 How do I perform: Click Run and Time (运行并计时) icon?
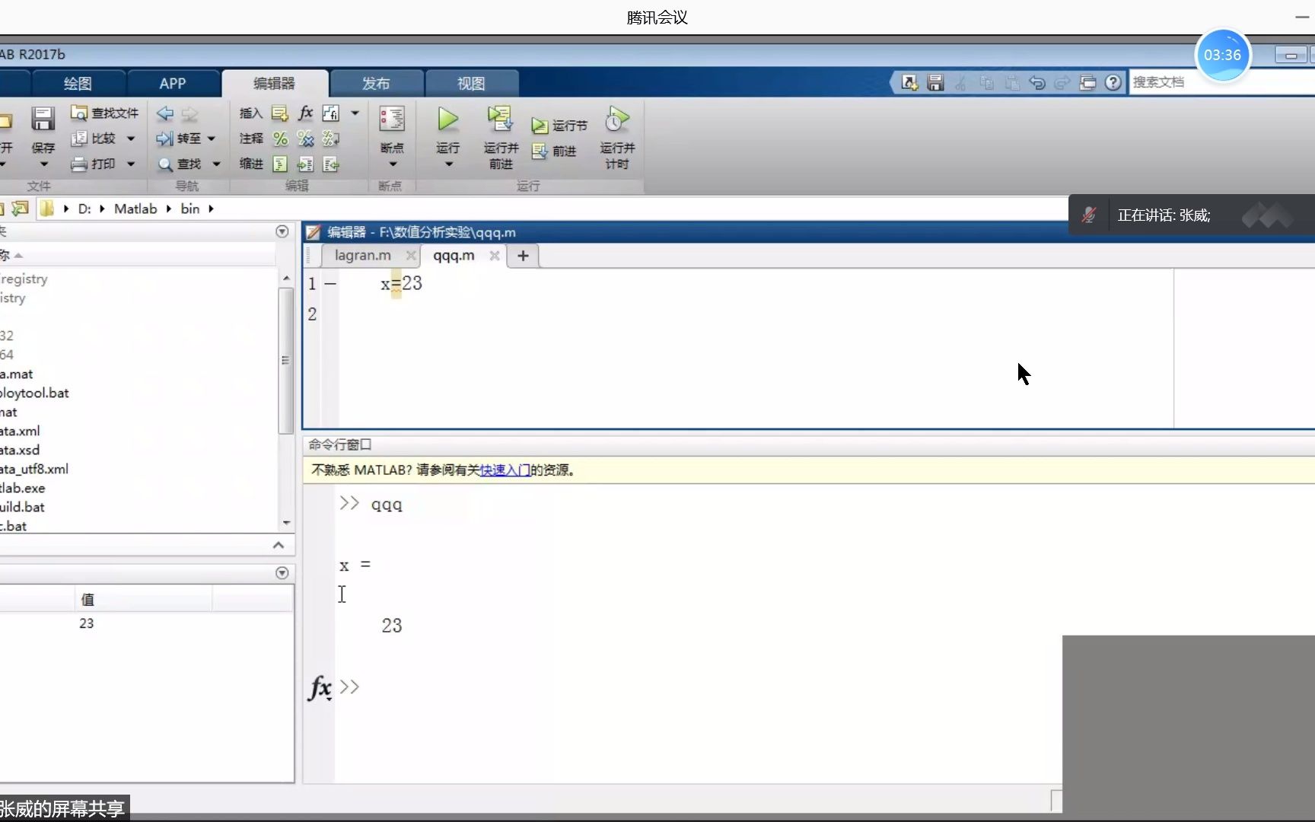(617, 119)
